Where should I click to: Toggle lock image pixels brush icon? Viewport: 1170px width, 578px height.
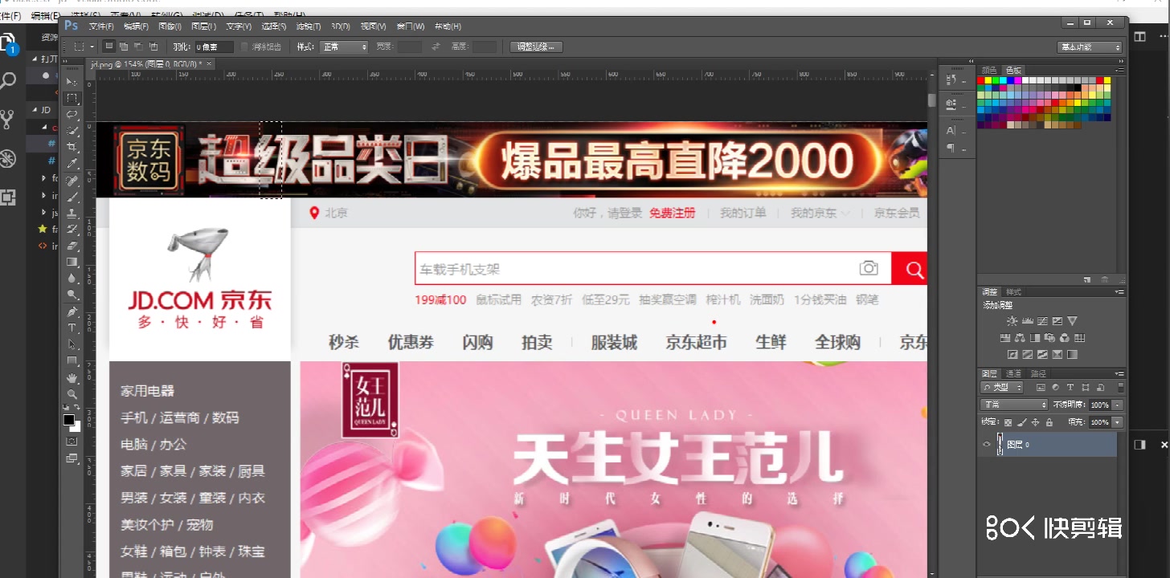(1021, 422)
